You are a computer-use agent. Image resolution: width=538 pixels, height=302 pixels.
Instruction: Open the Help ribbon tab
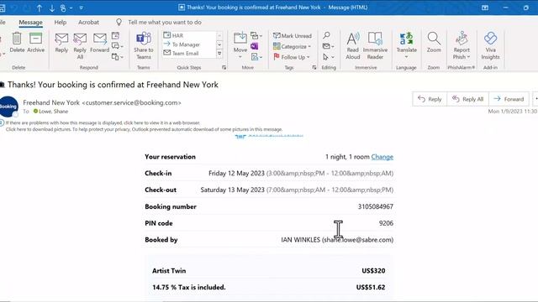tap(60, 23)
